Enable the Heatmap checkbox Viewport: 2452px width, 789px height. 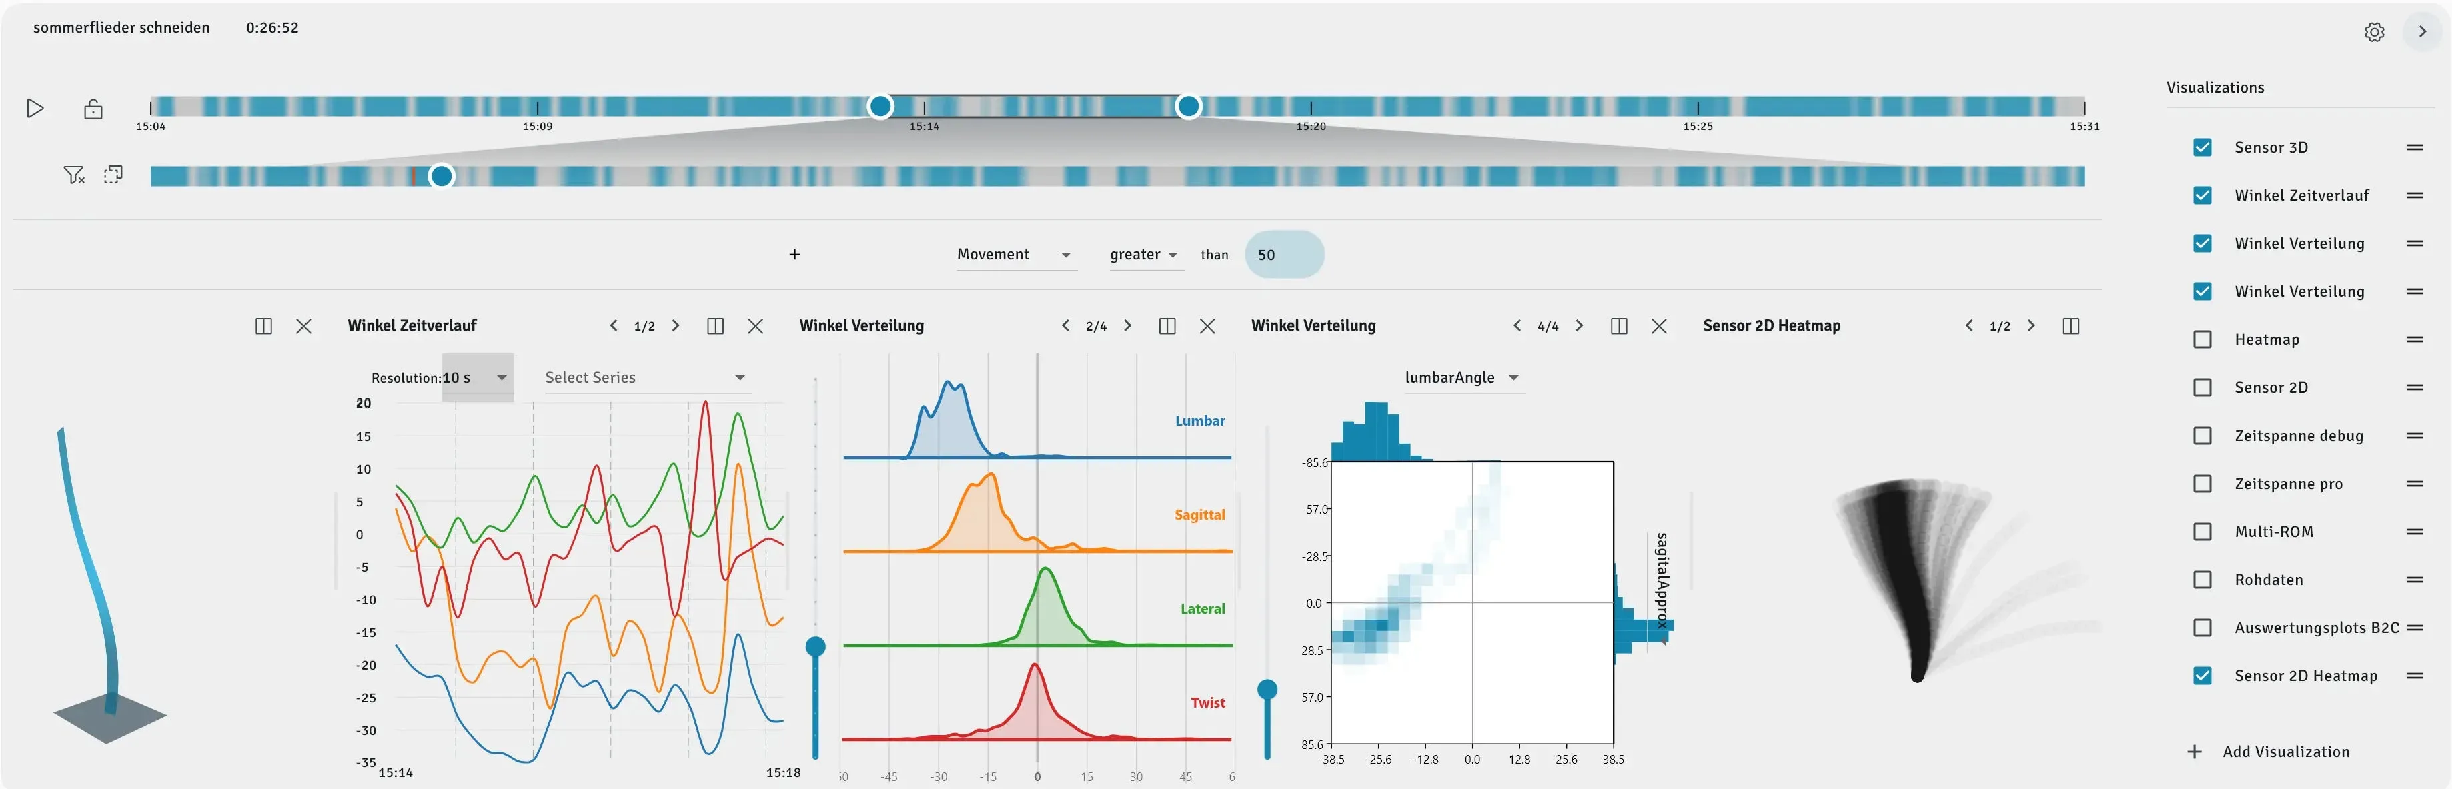tap(2202, 339)
